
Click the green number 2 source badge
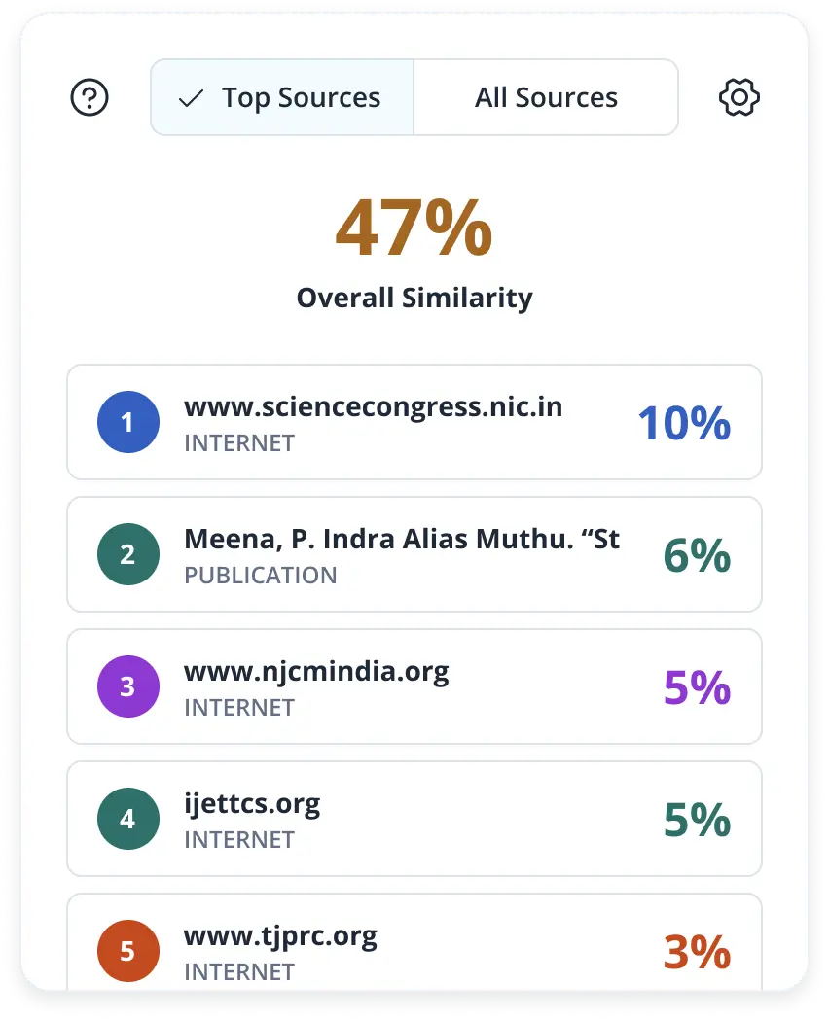click(127, 554)
